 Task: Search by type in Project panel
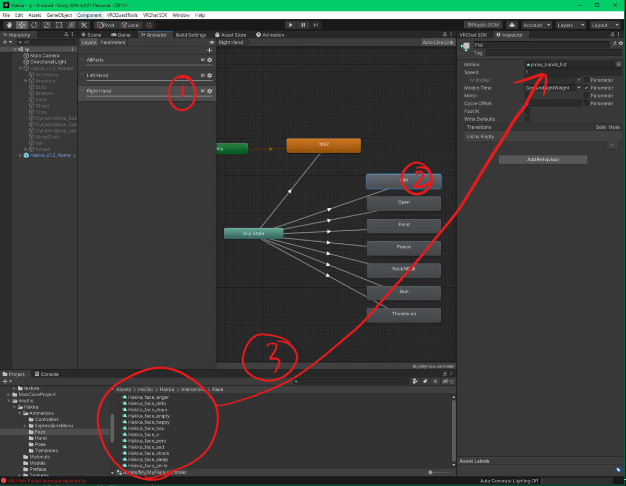click(x=415, y=382)
